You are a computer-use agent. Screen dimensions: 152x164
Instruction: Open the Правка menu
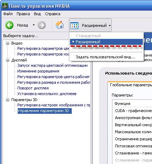(x=23, y=14)
